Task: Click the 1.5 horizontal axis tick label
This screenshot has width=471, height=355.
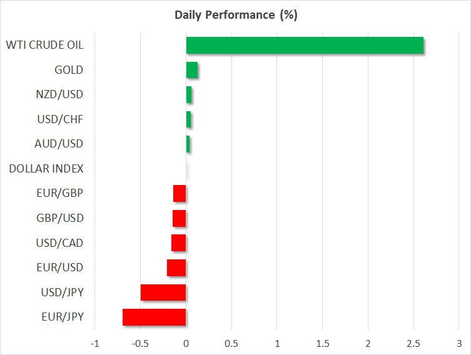Action: [x=322, y=344]
